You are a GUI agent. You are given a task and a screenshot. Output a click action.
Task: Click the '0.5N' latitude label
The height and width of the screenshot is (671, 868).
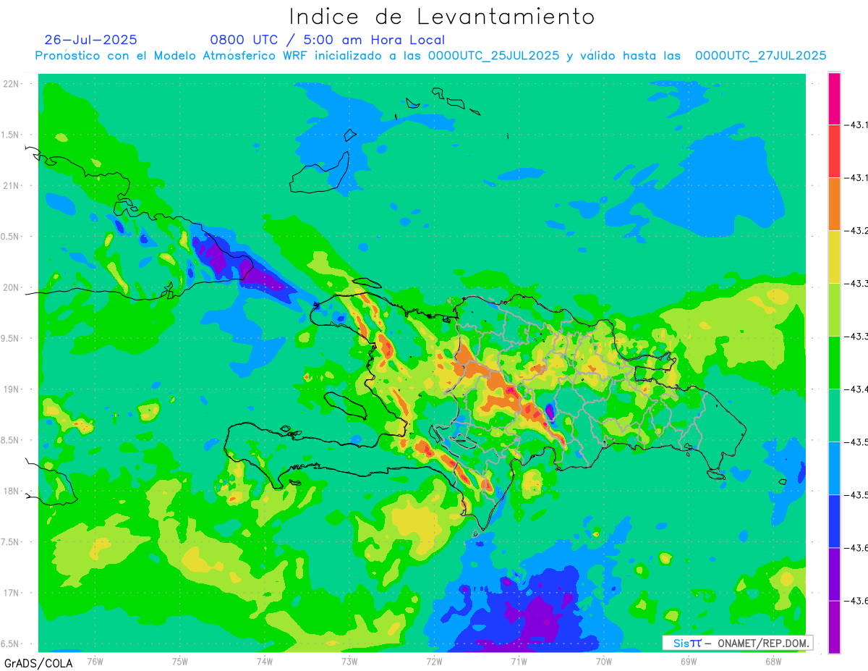click(x=11, y=237)
